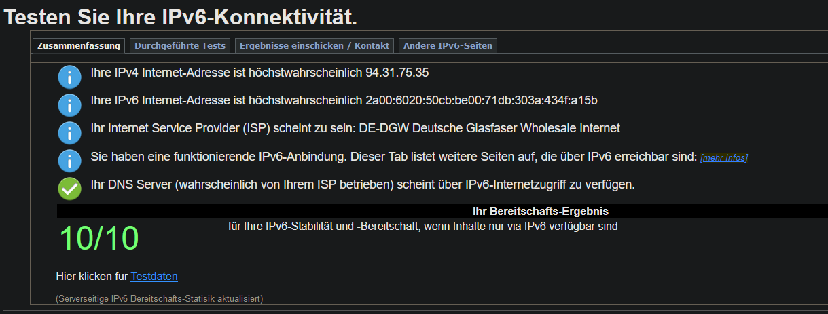The width and height of the screenshot is (828, 314).
Task: Follow the [mehr Infos] link
Action: 723,158
